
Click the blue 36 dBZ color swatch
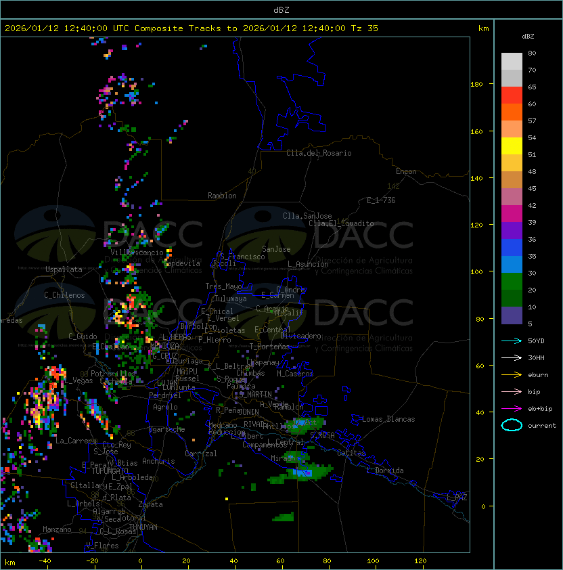(512, 248)
